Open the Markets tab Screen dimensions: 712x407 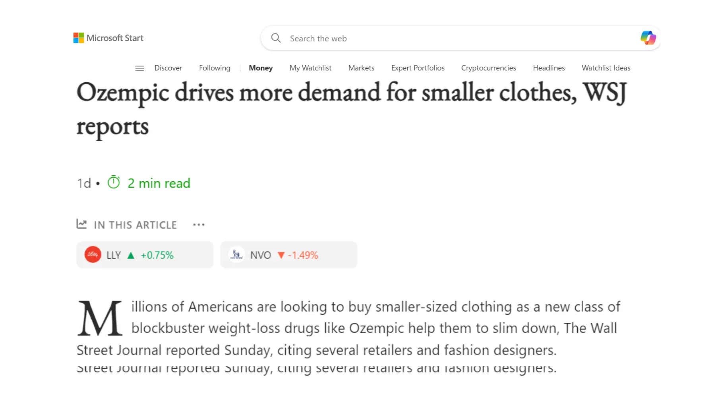point(361,68)
